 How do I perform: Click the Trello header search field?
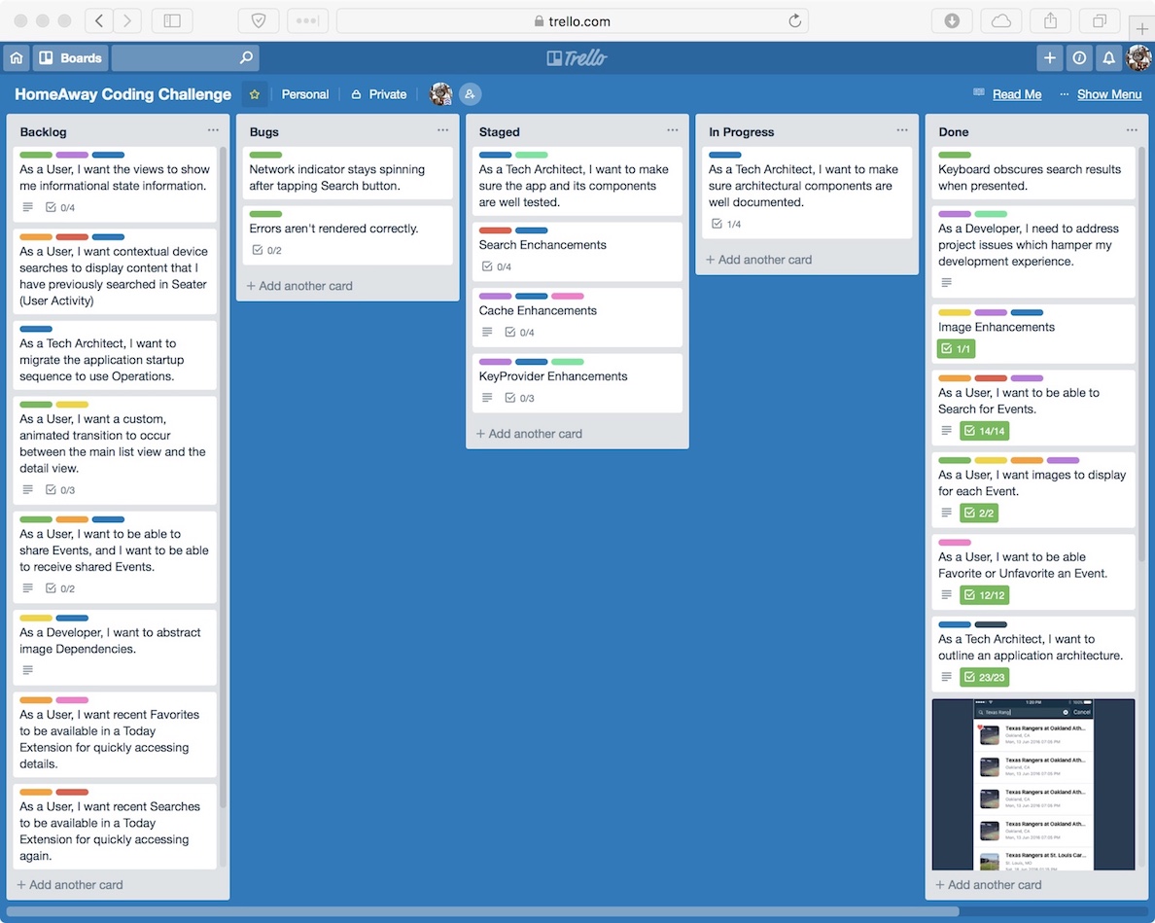[x=185, y=57]
